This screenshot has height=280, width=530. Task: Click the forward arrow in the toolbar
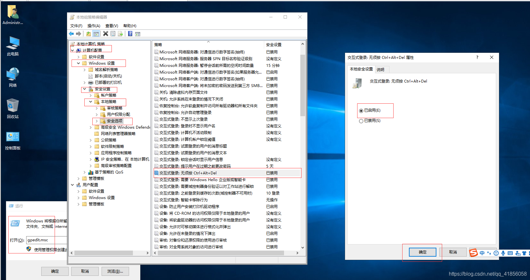(x=79, y=34)
